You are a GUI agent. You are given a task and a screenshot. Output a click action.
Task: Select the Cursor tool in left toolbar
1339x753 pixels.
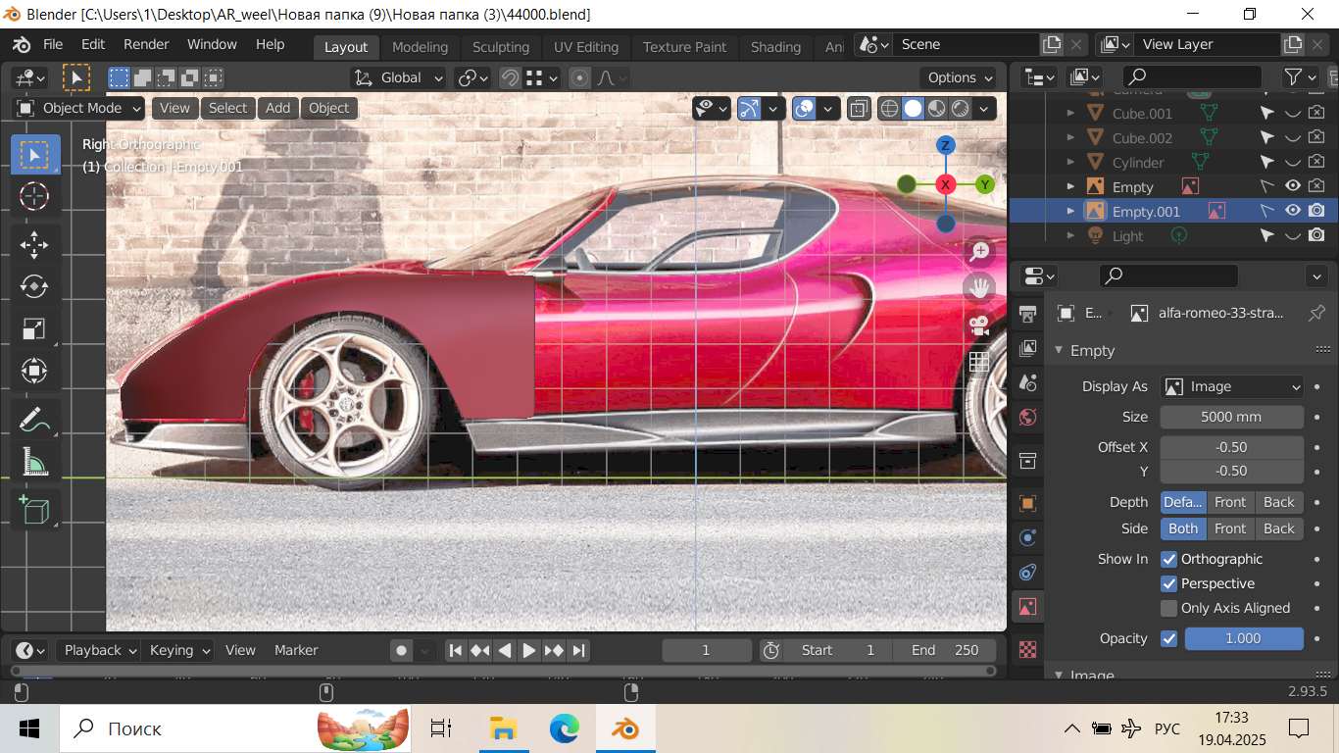34,197
